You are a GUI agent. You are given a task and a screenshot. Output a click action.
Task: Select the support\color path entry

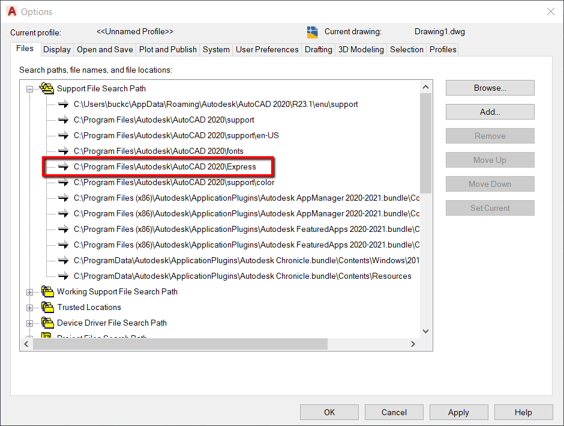174,182
